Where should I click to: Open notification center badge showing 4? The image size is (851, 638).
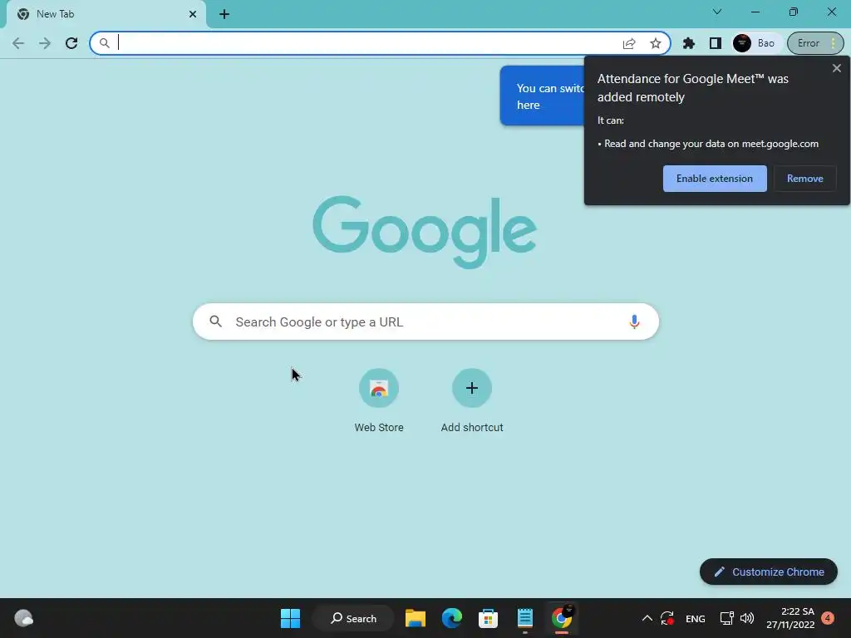pos(828,618)
